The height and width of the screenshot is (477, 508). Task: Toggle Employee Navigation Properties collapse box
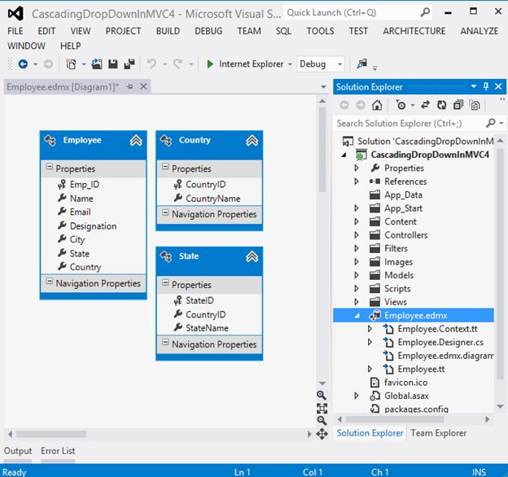(49, 282)
